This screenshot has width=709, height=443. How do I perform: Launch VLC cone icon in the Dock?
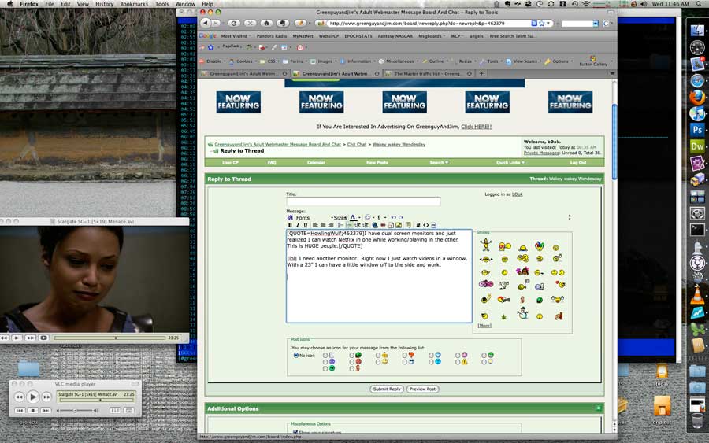(x=696, y=295)
